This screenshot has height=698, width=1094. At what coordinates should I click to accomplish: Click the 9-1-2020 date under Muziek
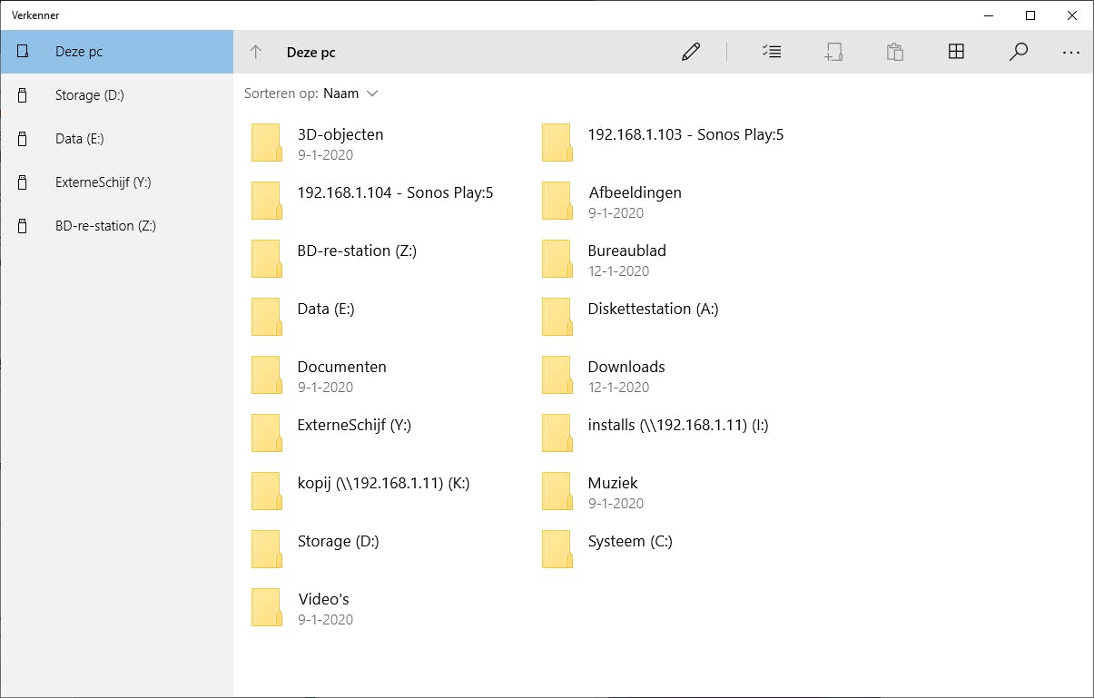tap(616, 504)
